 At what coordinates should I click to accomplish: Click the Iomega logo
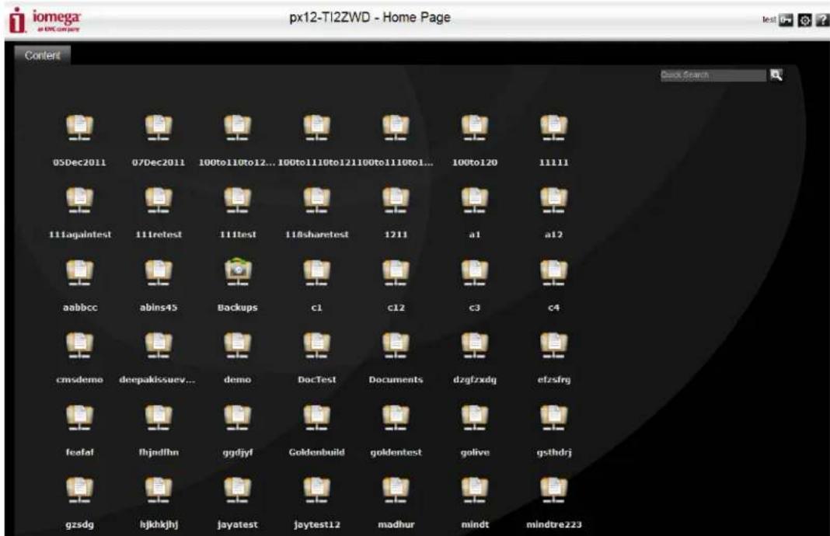point(45,20)
